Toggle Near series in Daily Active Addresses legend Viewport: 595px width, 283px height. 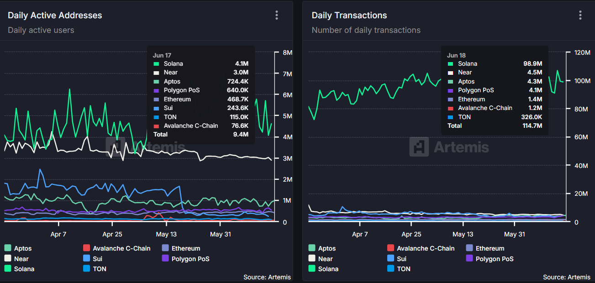[16, 258]
